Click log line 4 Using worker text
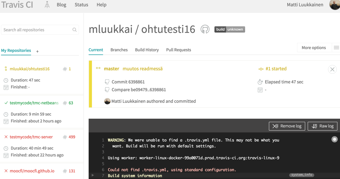Screen dimensions: 340x179 [193, 158]
